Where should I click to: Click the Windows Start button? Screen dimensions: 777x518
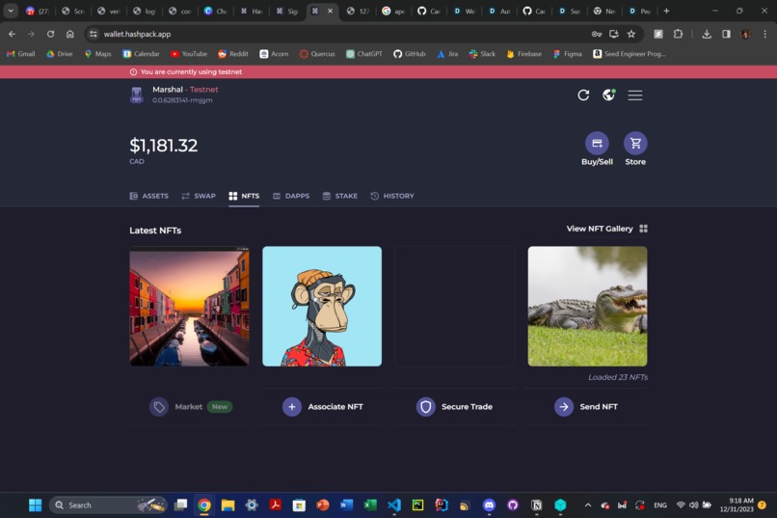tap(35, 505)
